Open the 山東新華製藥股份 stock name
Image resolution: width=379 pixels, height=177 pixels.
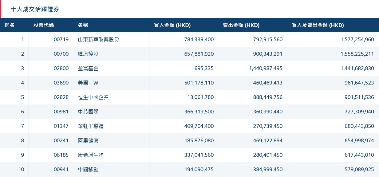click(98, 39)
